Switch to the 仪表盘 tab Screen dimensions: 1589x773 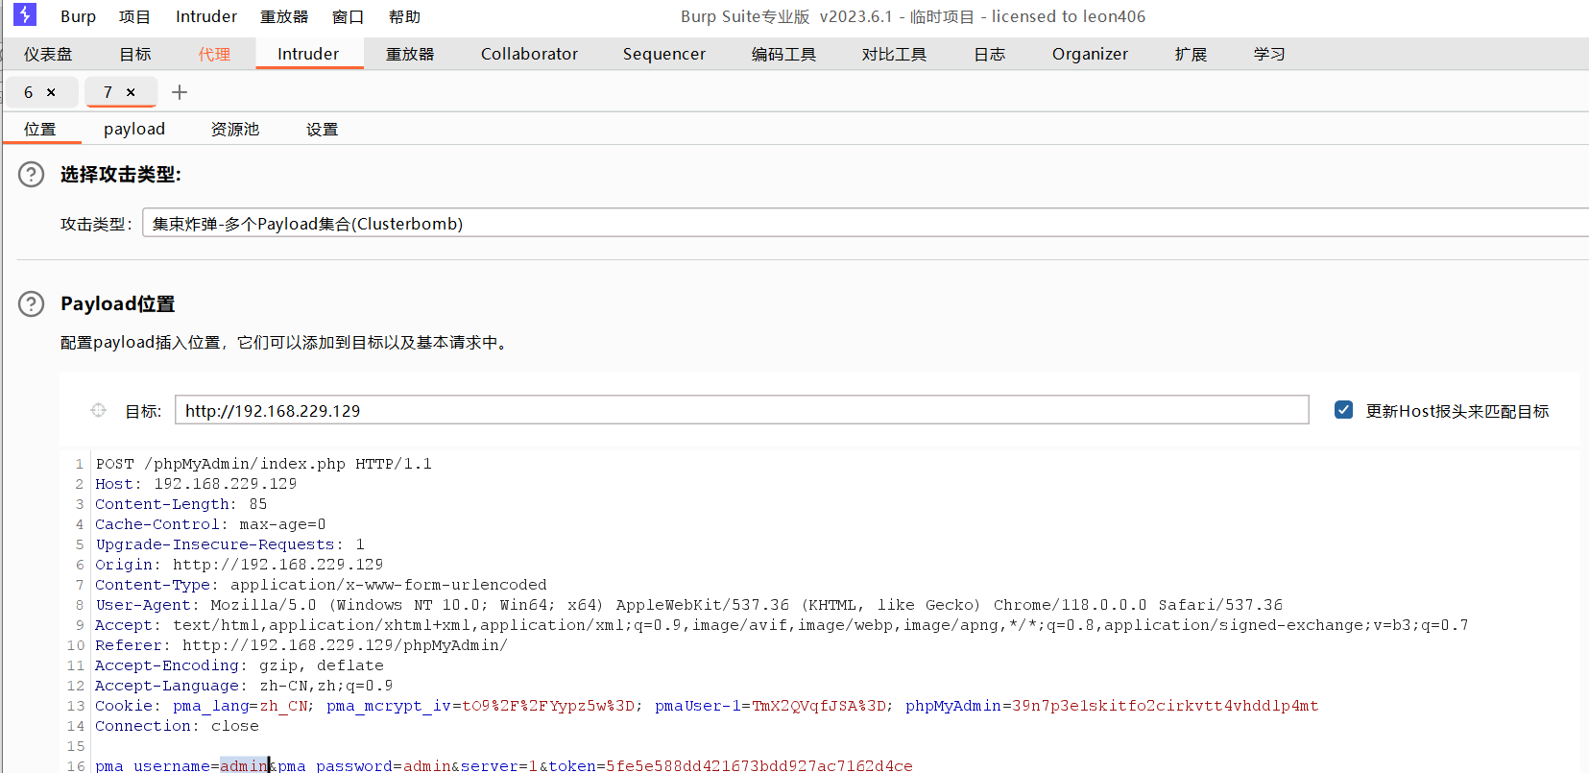[x=48, y=54]
